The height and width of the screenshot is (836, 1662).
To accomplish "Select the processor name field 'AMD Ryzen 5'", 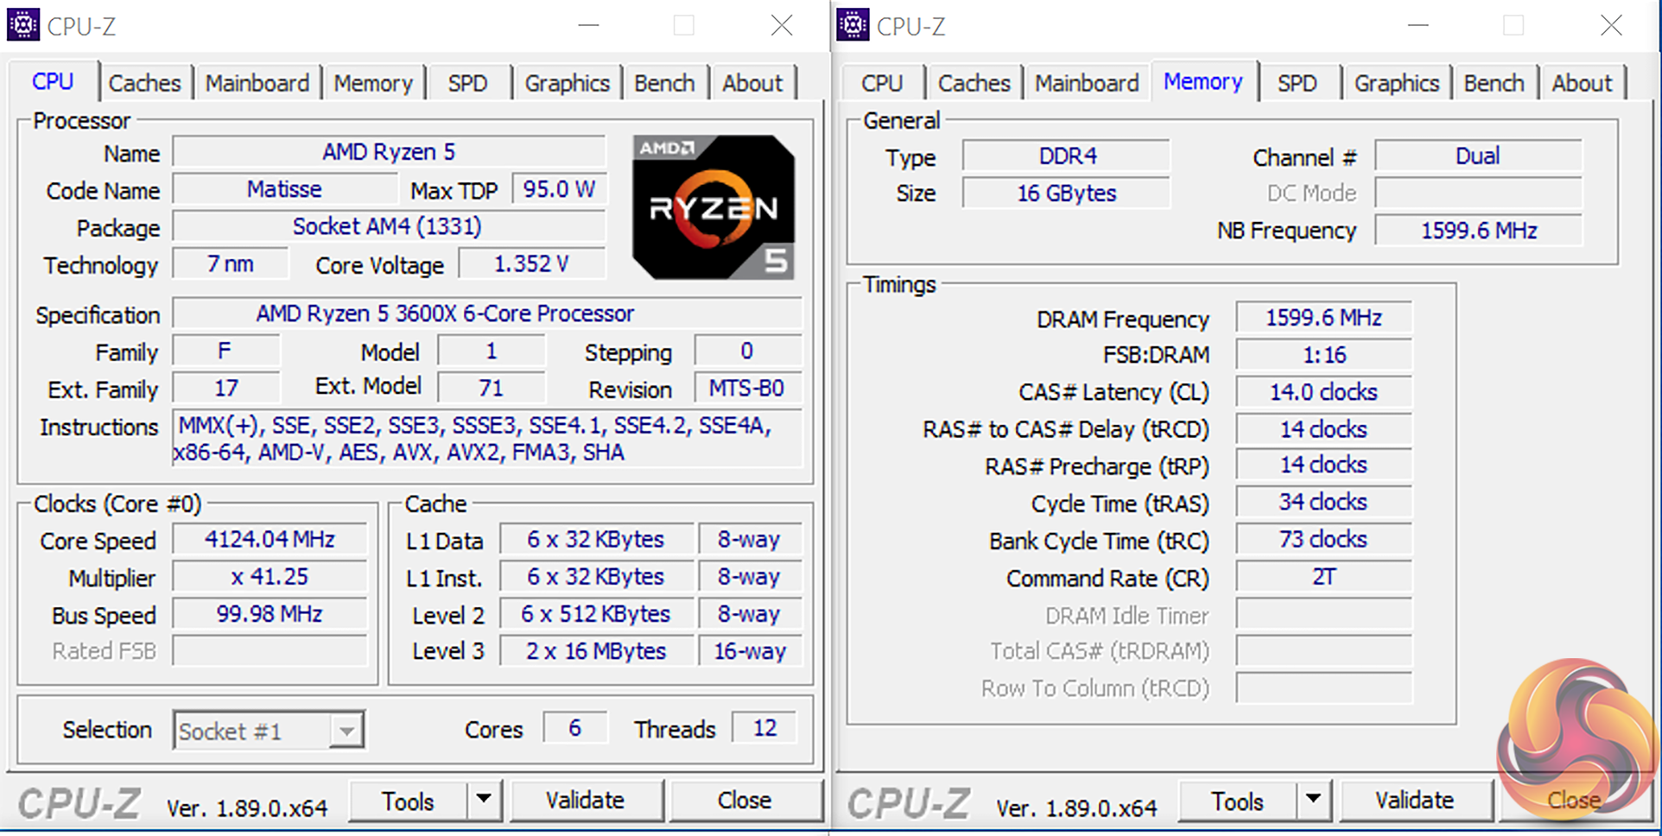I will 389,152.
